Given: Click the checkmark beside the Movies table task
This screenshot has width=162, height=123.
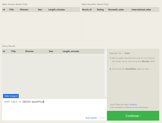Looking at the screenshot, I should (114, 64).
